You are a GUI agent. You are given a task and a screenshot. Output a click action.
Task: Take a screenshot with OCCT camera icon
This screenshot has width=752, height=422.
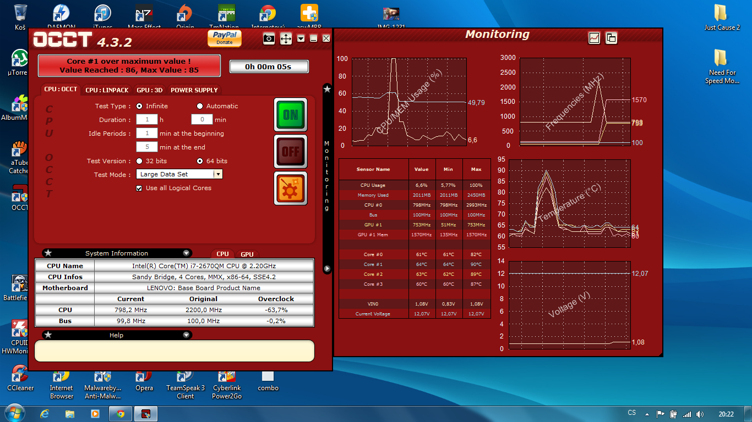[269, 38]
